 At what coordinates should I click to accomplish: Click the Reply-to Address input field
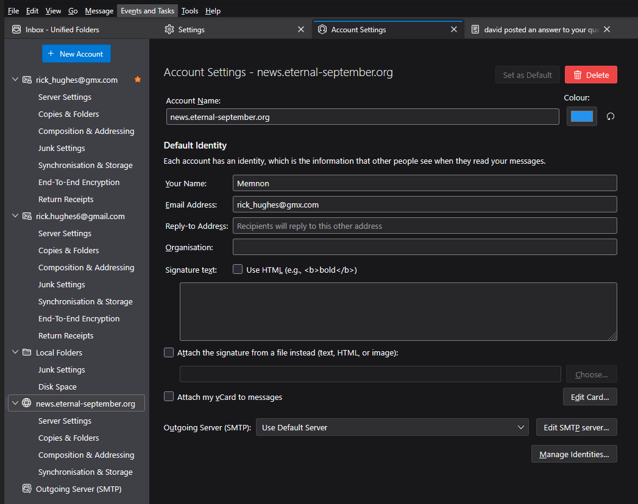pyautogui.click(x=425, y=226)
